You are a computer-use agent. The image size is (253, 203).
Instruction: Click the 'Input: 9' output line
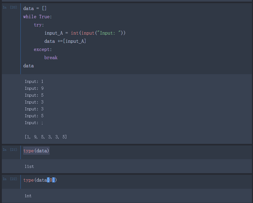[x=34, y=88]
